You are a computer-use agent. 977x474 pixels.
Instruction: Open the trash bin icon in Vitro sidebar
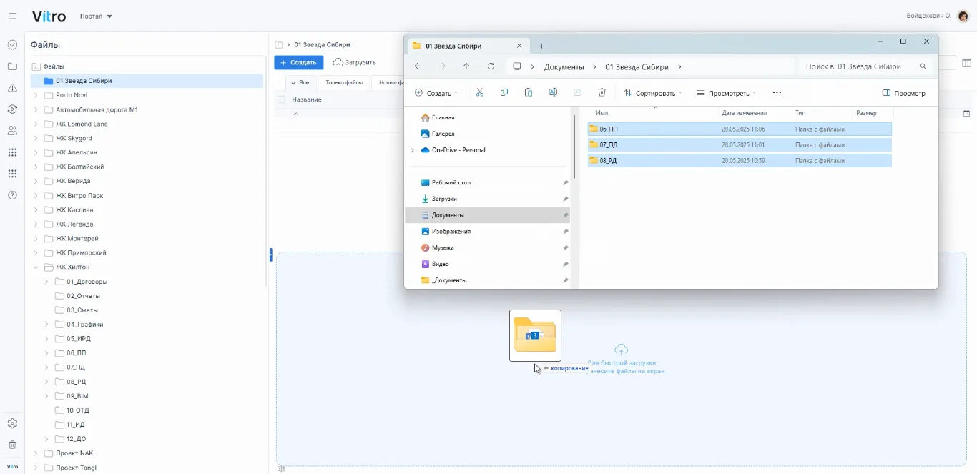pos(12,445)
